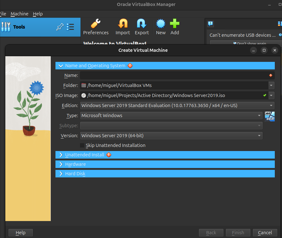Click the Back button
Screen dimensions: 282x238
tap(211, 233)
